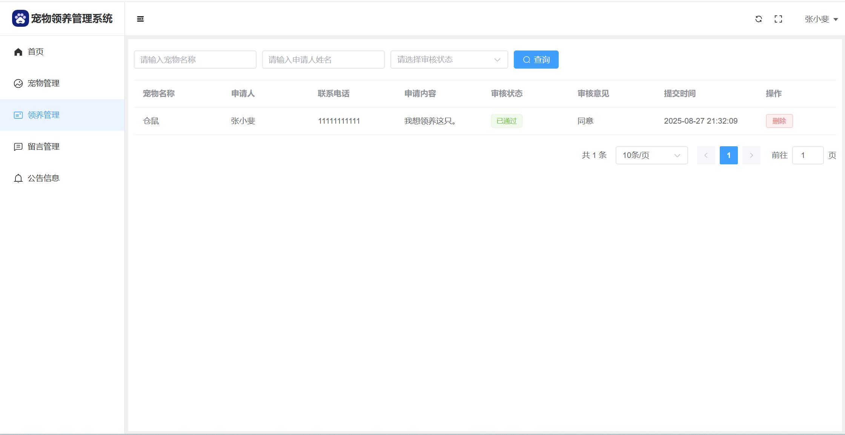845x435 pixels.
Task: Go to 宠物管理 in sidebar
Action: click(x=43, y=83)
